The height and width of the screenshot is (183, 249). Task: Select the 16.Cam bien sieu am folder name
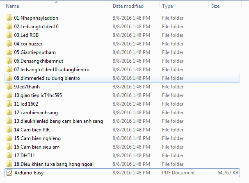point(37,147)
